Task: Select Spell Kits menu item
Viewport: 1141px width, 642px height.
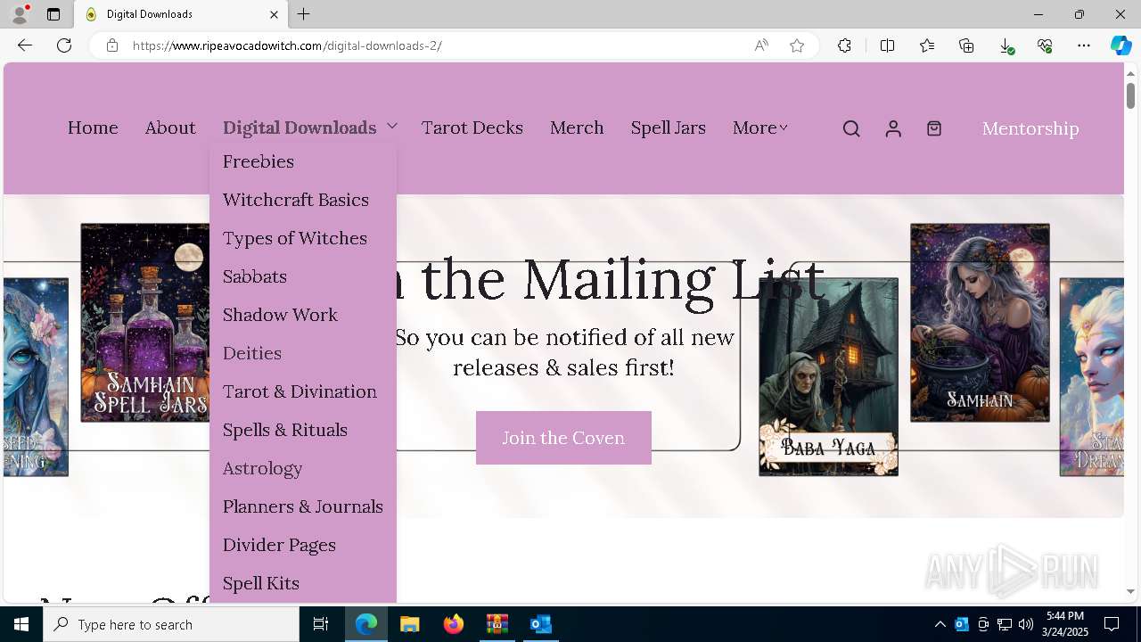Action: [261, 583]
